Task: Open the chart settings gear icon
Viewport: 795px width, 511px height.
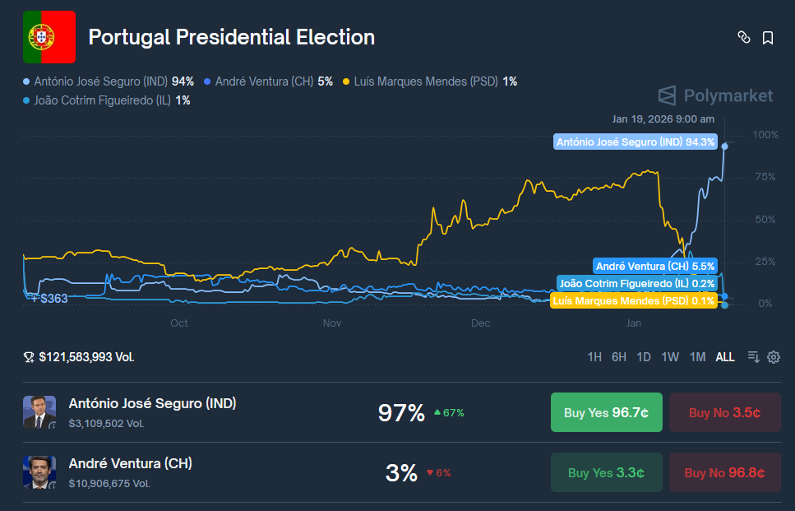Action: [x=773, y=357]
